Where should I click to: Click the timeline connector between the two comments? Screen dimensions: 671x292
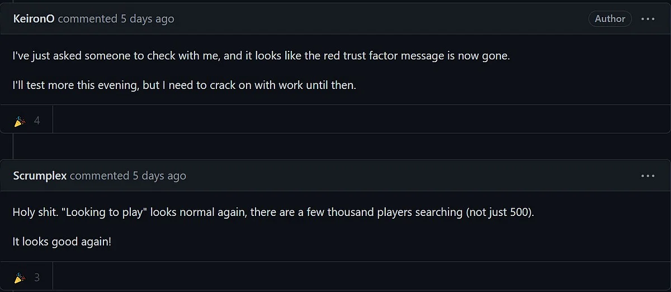coord(13,147)
